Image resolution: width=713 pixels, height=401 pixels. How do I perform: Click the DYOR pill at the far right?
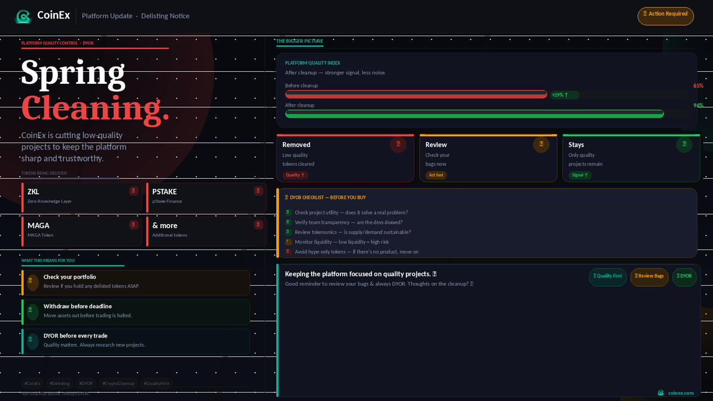(x=684, y=277)
